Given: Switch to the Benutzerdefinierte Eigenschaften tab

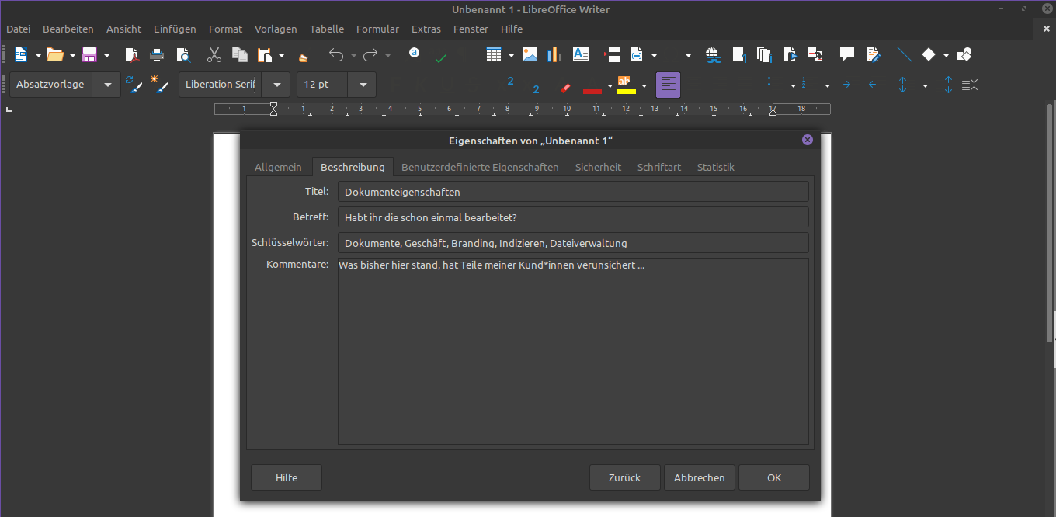Looking at the screenshot, I should coord(480,167).
